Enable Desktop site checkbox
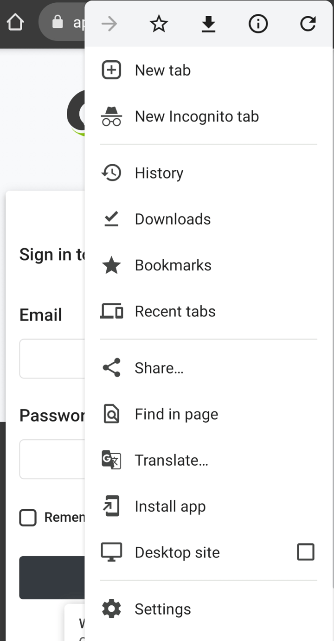Viewport: 334px width, 641px height. click(x=305, y=552)
